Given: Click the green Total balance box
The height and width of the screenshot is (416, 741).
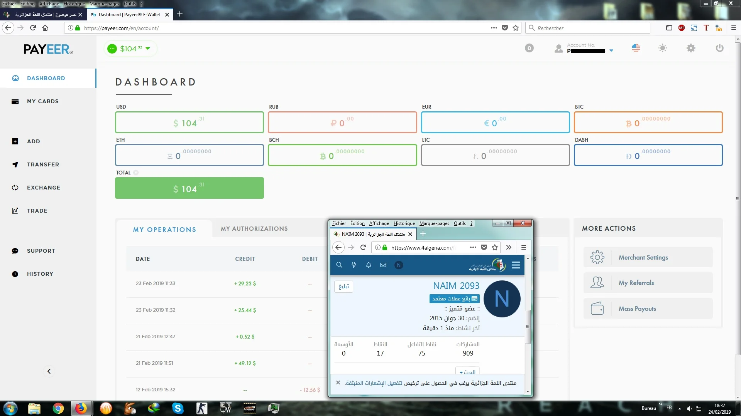Looking at the screenshot, I should click(189, 188).
